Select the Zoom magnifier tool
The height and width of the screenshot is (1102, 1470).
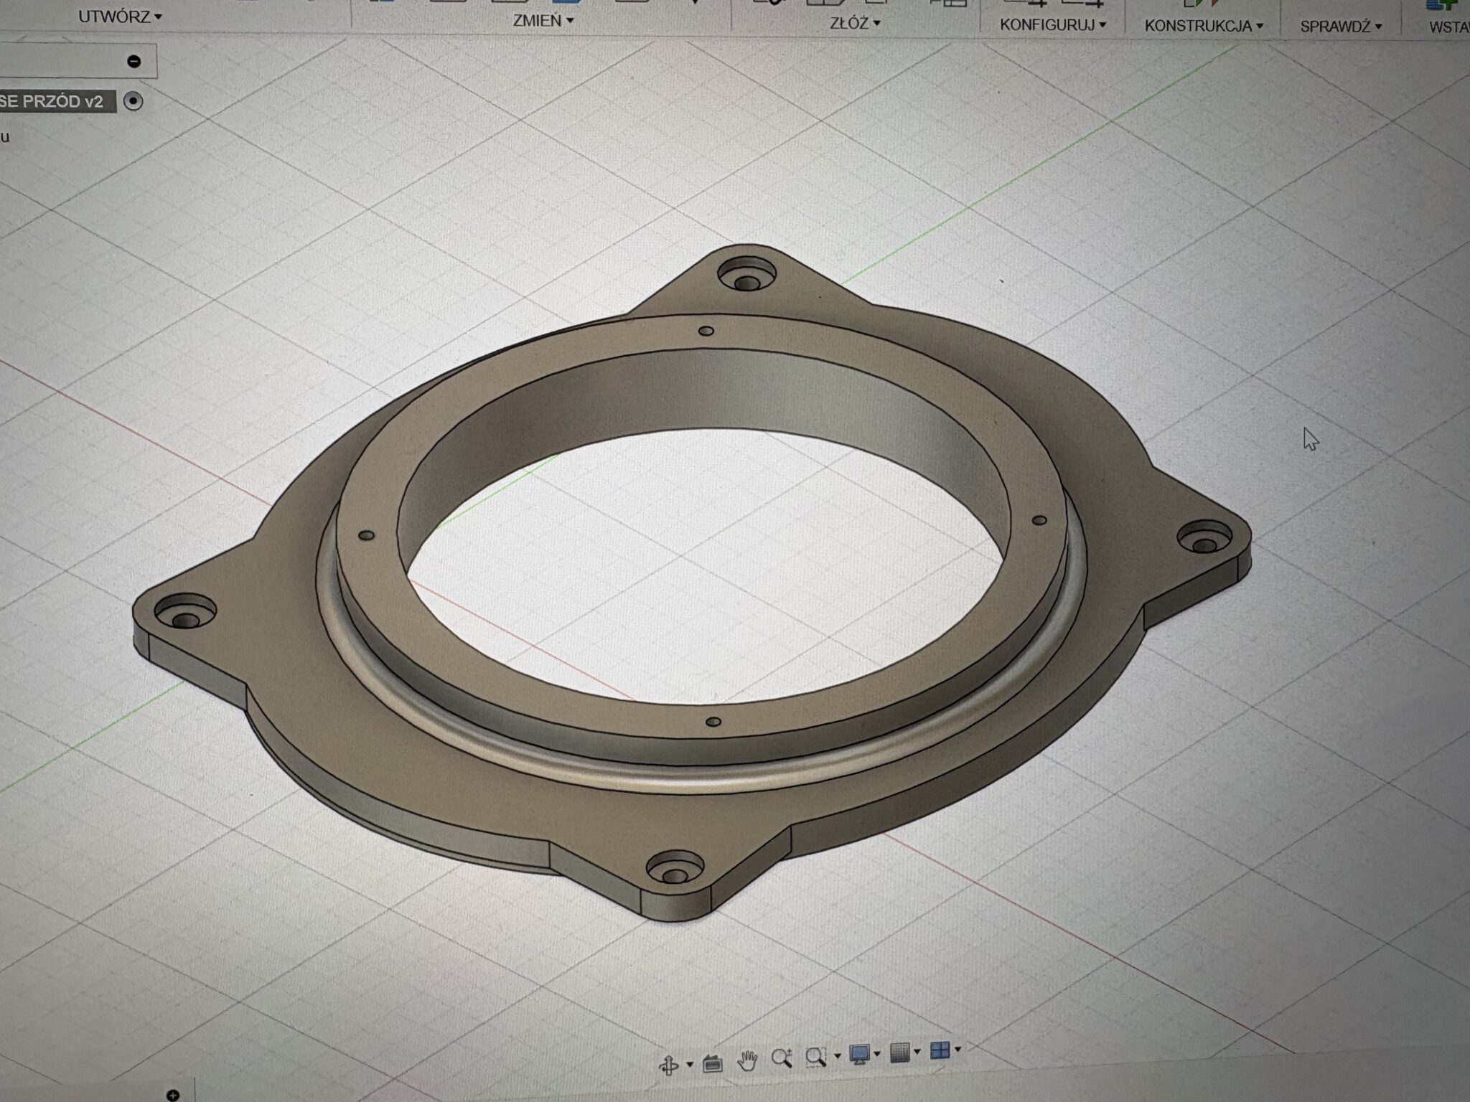pos(781,1058)
